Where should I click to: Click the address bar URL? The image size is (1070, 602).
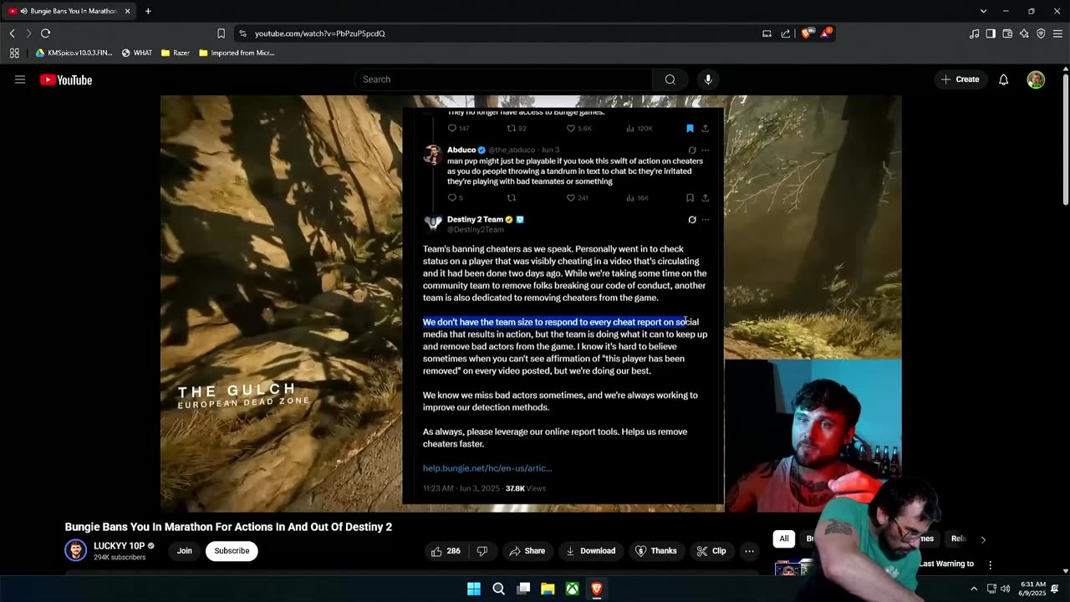click(x=320, y=33)
